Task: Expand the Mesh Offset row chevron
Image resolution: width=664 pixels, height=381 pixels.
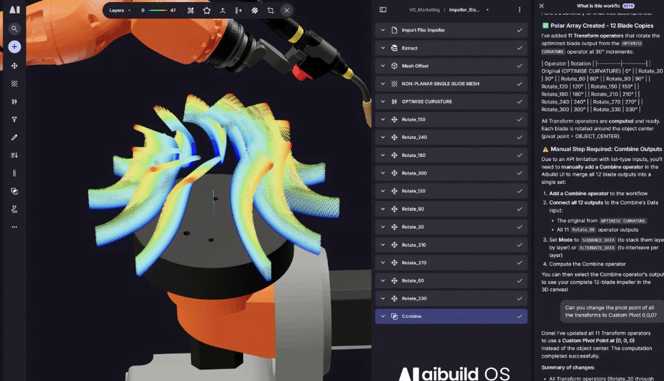Action: pyautogui.click(x=383, y=66)
